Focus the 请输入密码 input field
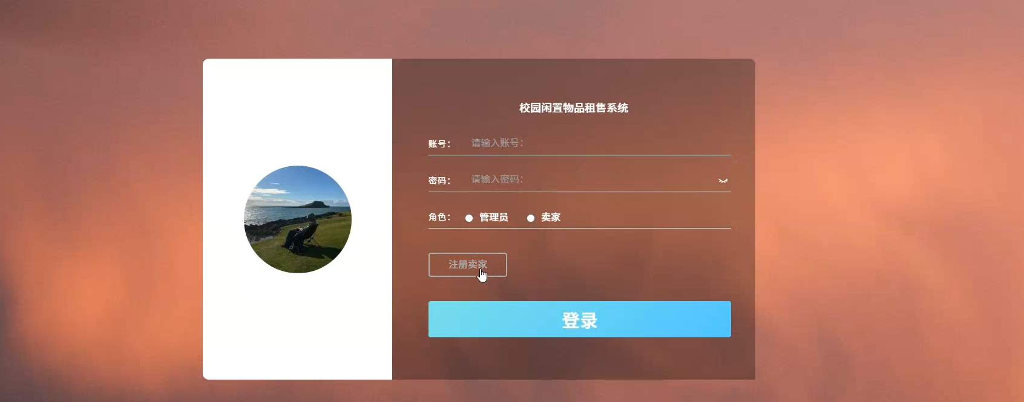 pyautogui.click(x=589, y=180)
